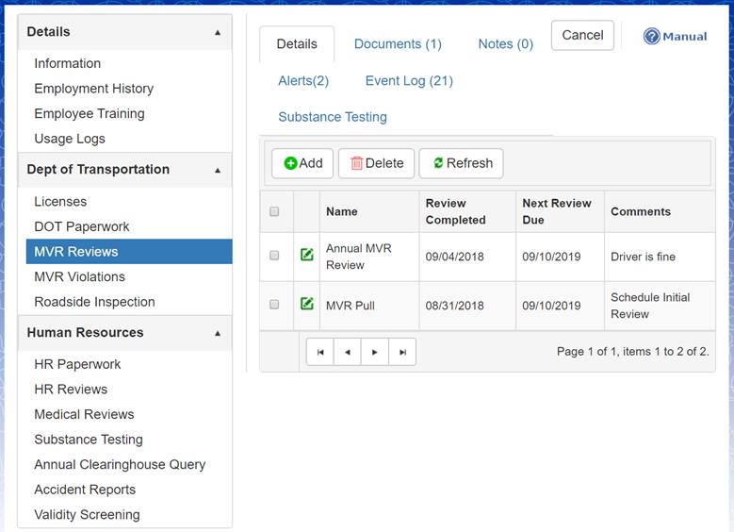The image size is (734, 532).
Task: Refresh the MVR reviews grid
Action: pyautogui.click(x=462, y=163)
